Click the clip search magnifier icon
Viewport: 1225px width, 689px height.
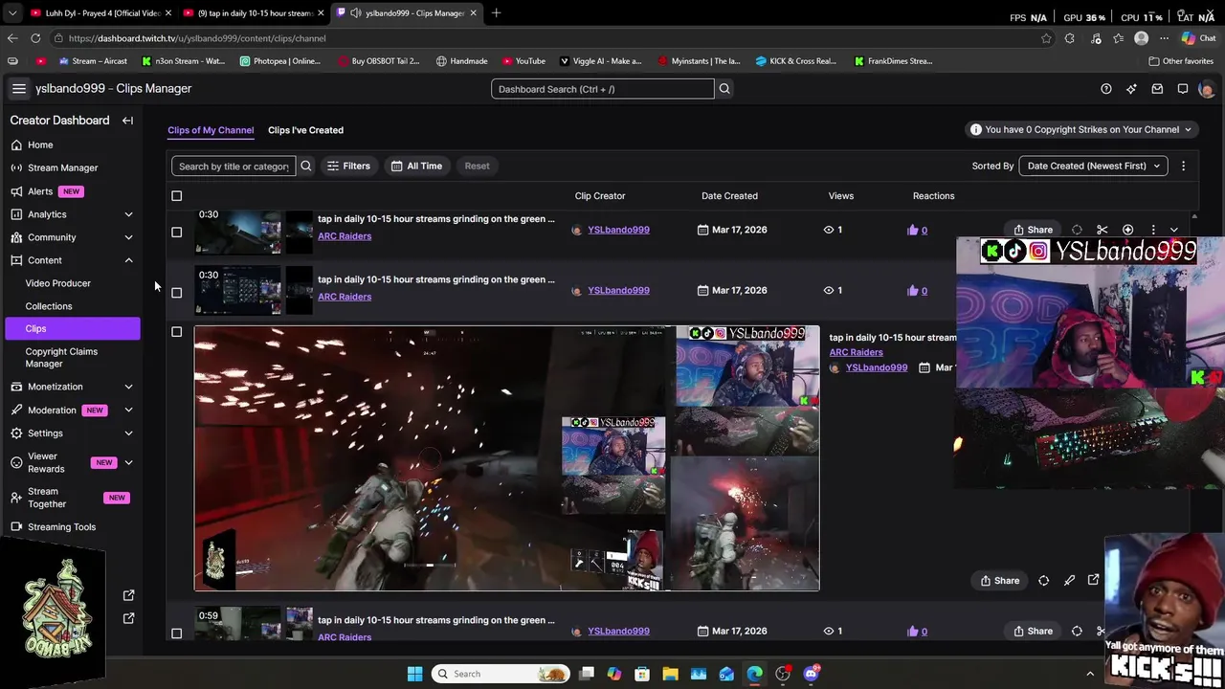pos(306,166)
